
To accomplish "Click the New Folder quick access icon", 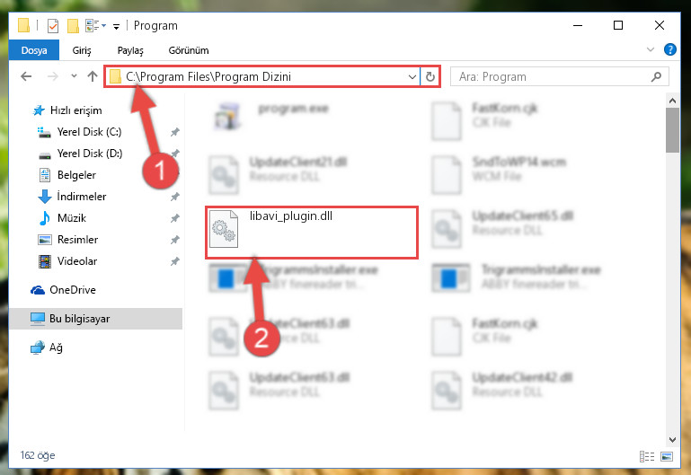I will 73,25.
